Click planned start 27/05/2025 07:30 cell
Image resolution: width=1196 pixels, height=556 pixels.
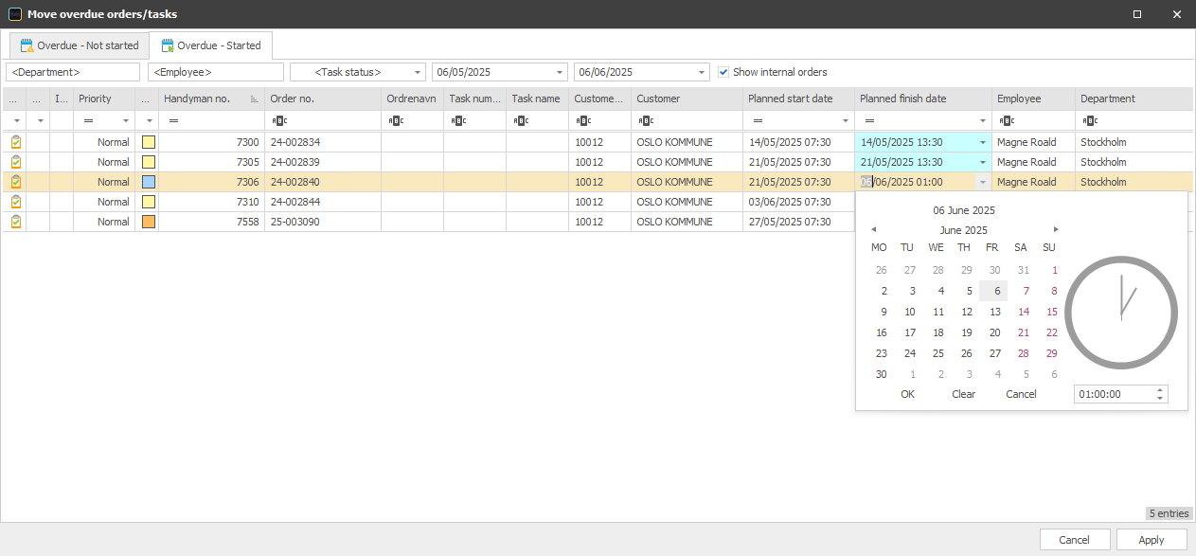tap(799, 222)
